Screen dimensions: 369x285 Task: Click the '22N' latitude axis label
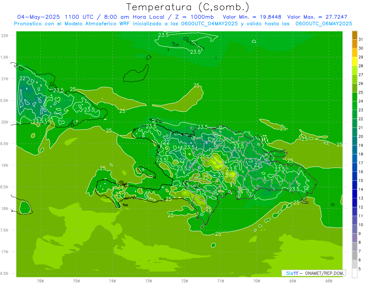(x=5, y=36)
